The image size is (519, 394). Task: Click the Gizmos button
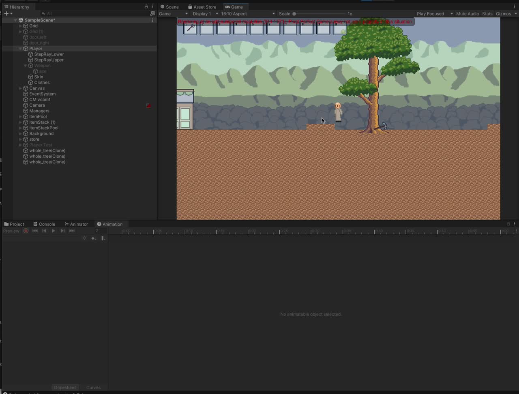click(x=503, y=14)
